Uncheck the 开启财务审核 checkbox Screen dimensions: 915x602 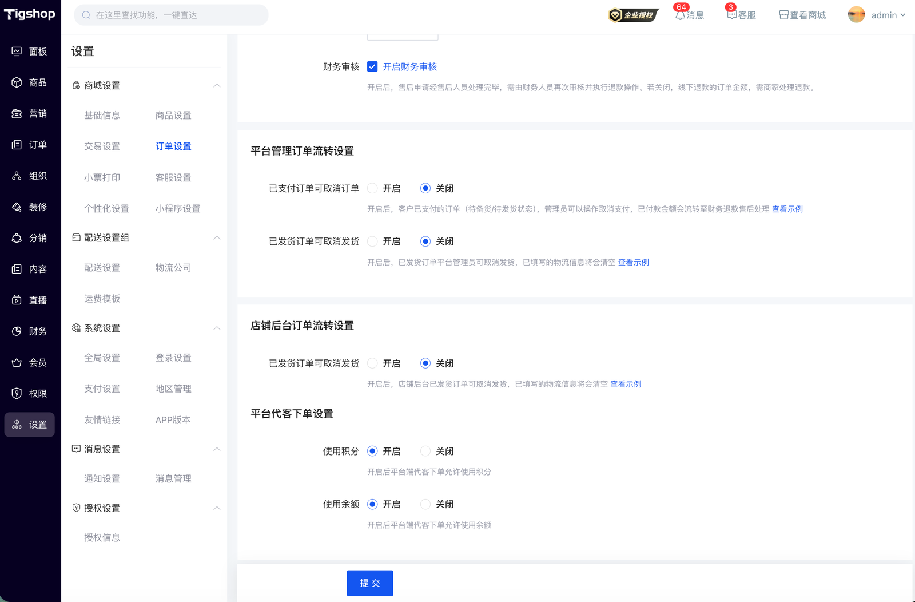(372, 67)
